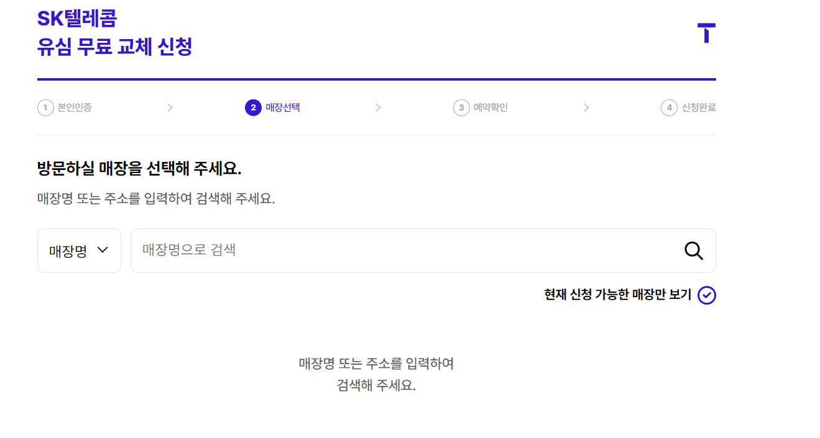The width and height of the screenshot is (820, 438).
Task: Click the empty-results message '검색해 주세요.'
Action: [x=376, y=385]
